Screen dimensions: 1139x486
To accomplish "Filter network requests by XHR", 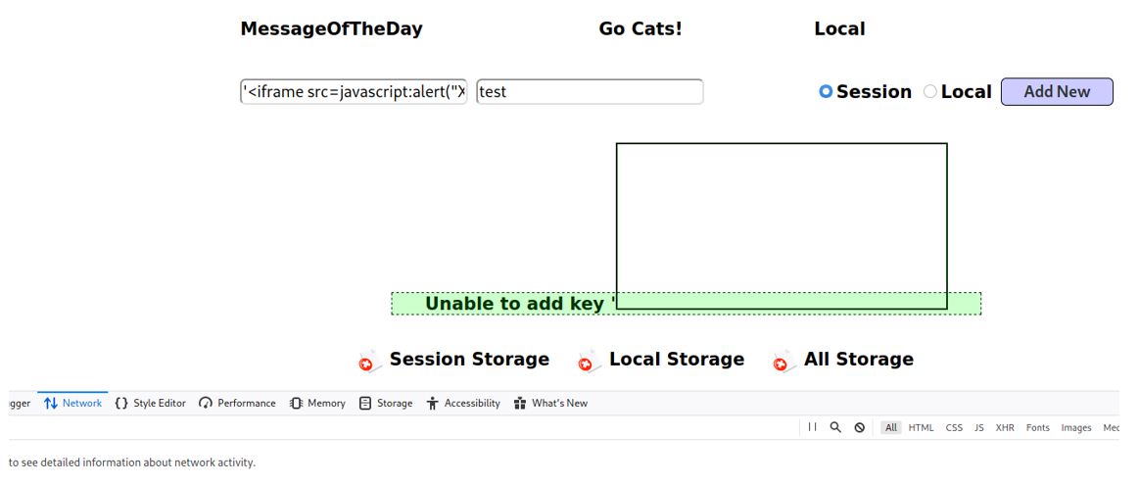I will 1005,427.
